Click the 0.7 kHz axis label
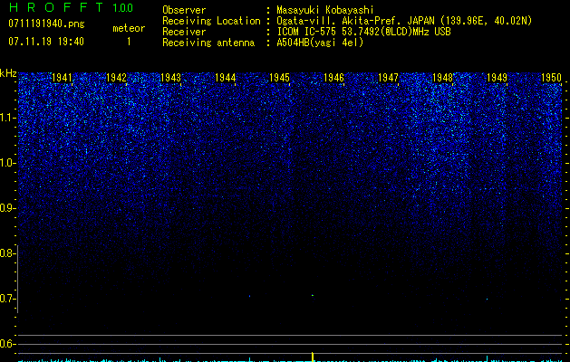570x362 pixels. 6,299
